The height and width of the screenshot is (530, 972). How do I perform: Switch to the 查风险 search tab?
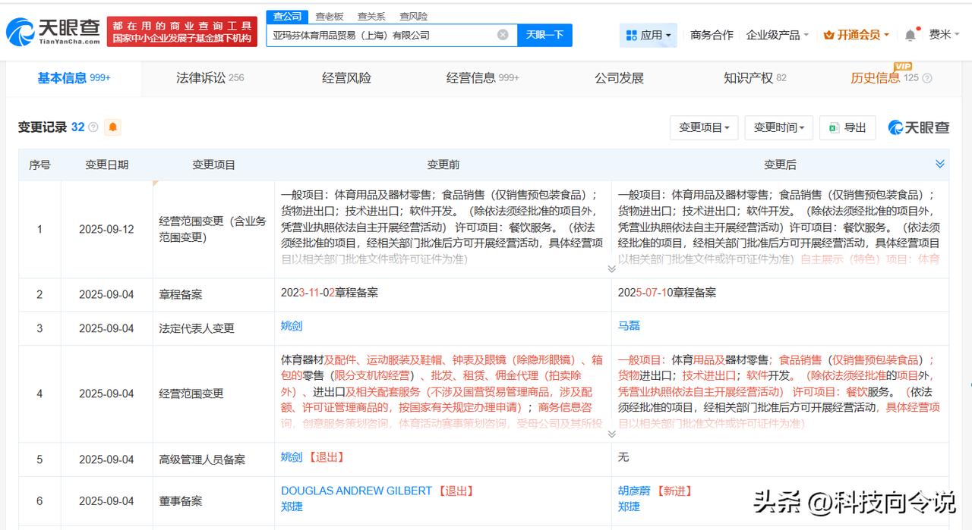(x=413, y=16)
